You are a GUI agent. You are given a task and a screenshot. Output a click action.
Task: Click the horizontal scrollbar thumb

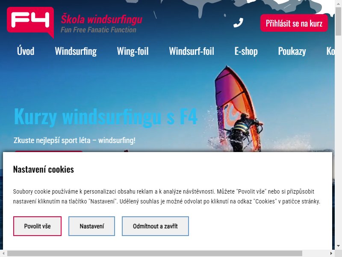tap(155, 254)
